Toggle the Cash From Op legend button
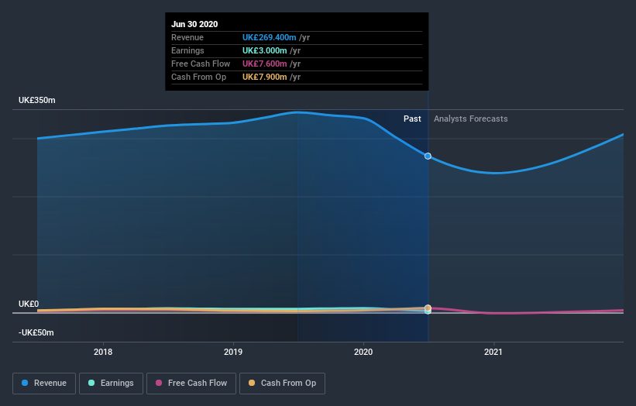 [282, 384]
